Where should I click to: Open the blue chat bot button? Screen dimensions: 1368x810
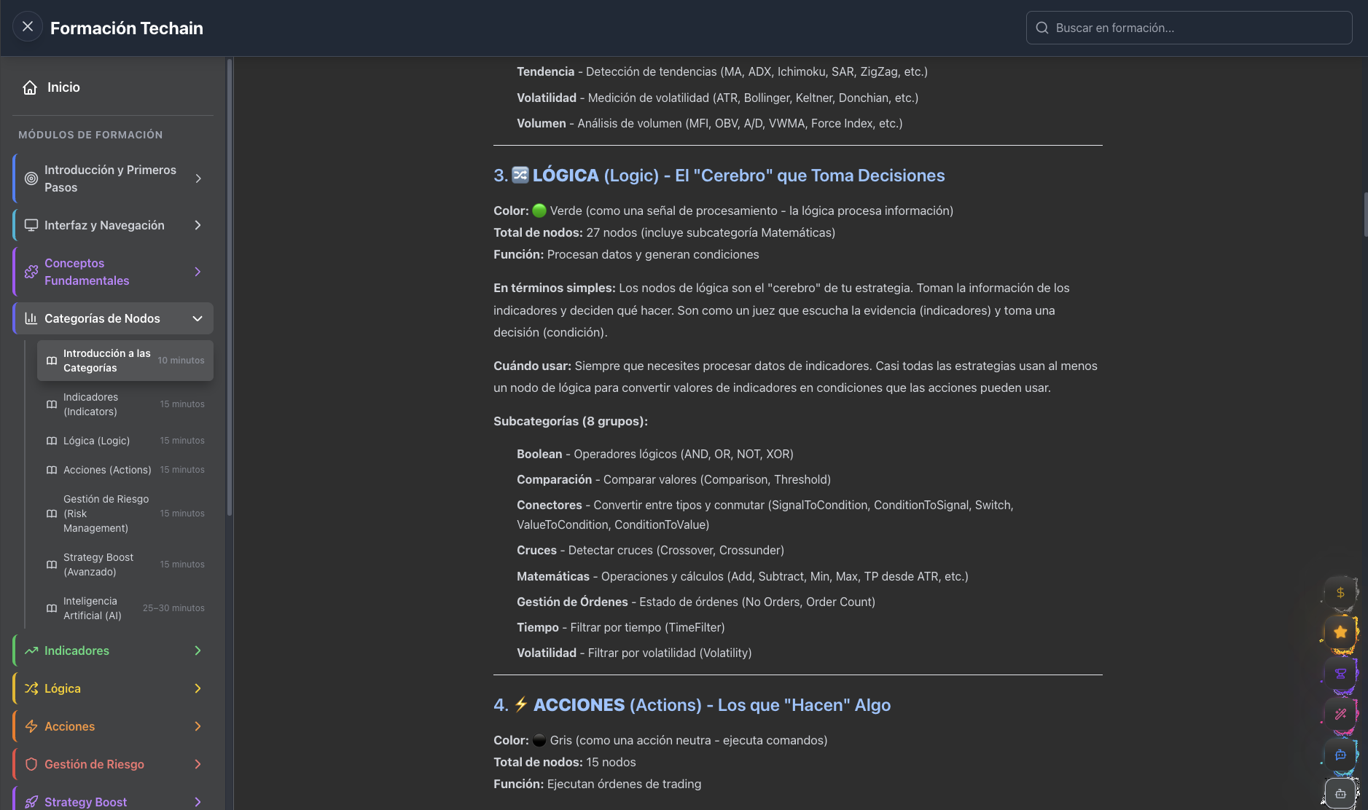pyautogui.click(x=1340, y=755)
